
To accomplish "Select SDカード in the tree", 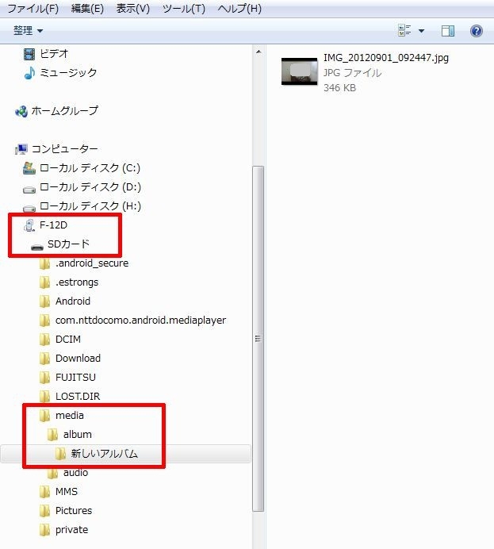I will [x=68, y=244].
